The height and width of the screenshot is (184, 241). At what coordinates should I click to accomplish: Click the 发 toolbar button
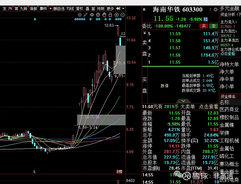click(5, 9)
